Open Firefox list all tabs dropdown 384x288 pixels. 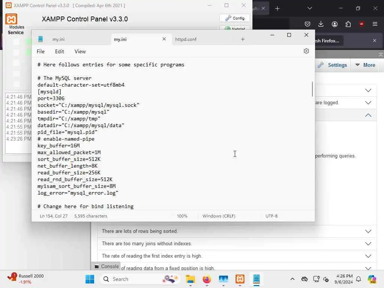point(309,8)
